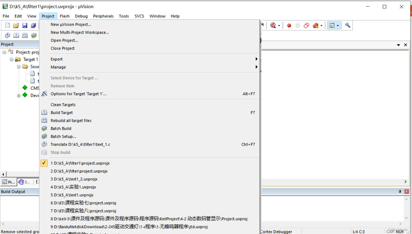Click the Books tab icon in Project panel
Image resolution: width=412 pixels, height=234 pixels.
coord(21,182)
